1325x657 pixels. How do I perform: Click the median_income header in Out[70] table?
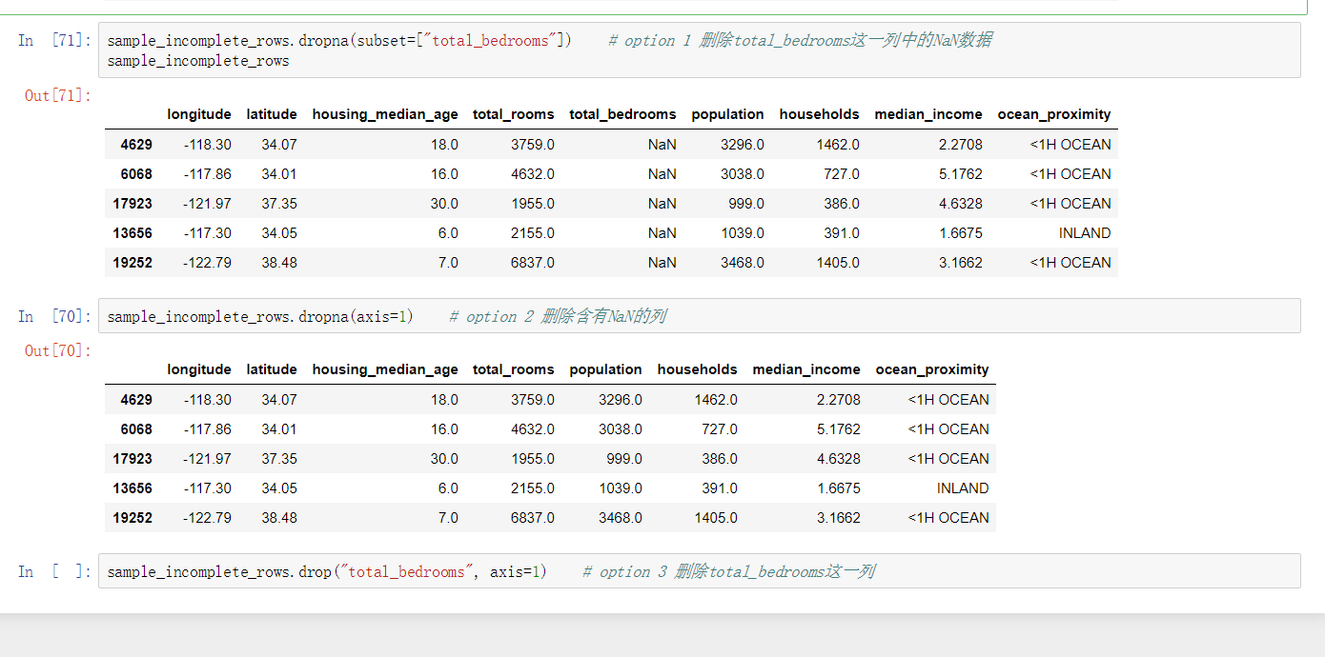click(x=806, y=369)
